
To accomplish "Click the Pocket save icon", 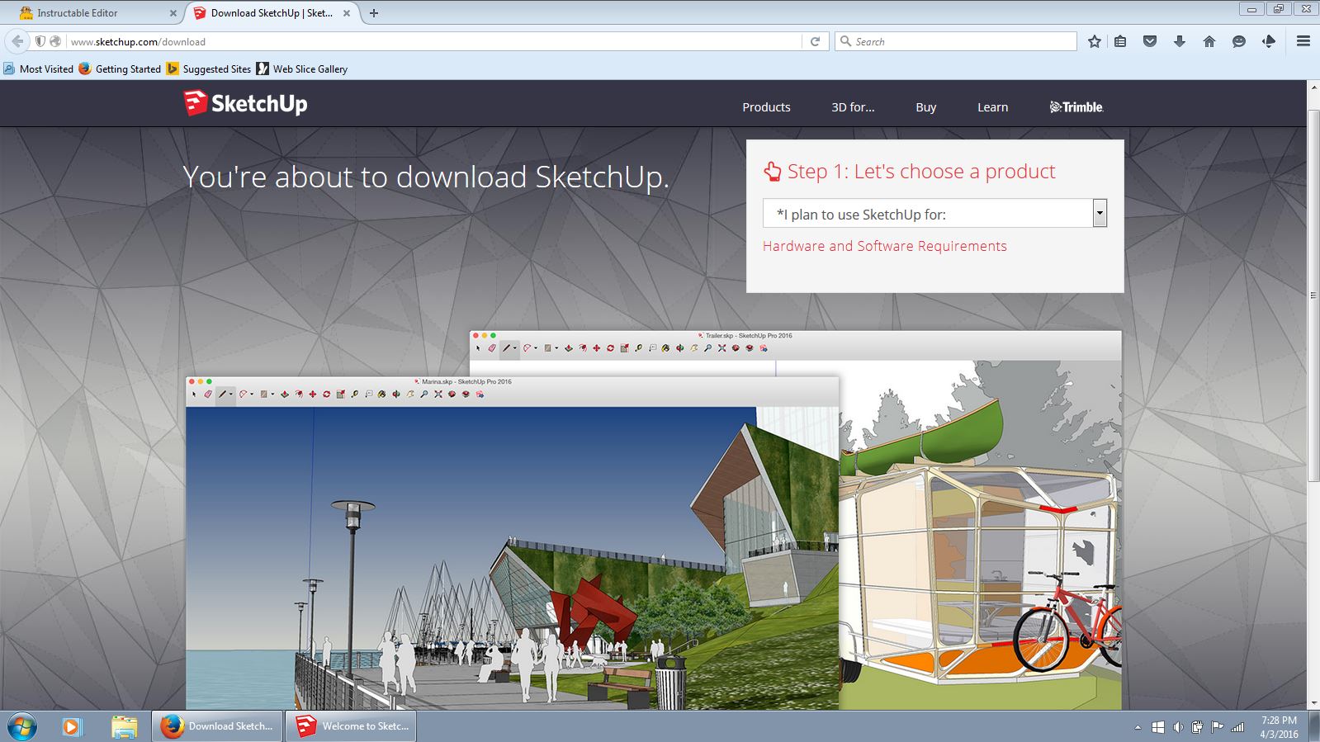I will (x=1150, y=41).
